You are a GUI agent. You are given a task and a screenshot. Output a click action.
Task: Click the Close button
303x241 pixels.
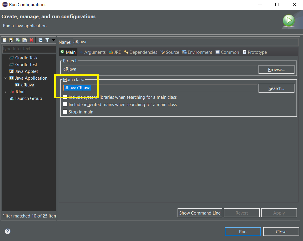tap(281, 232)
